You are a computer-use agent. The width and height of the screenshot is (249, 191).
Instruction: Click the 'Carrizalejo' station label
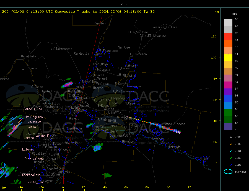(31, 175)
